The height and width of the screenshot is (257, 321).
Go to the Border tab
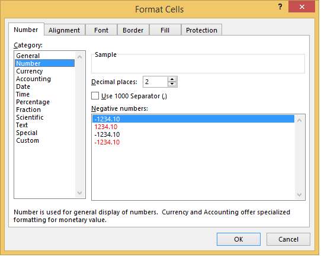coord(134,30)
